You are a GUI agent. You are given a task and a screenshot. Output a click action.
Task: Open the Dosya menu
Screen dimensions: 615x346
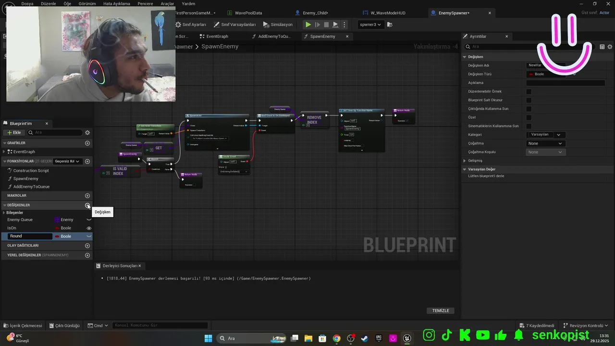27,3
